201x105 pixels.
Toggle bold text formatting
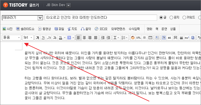point(38,38)
